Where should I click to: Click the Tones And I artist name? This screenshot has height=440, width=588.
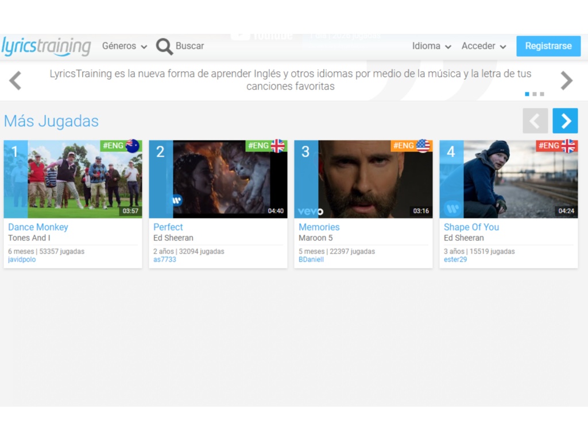pos(29,238)
